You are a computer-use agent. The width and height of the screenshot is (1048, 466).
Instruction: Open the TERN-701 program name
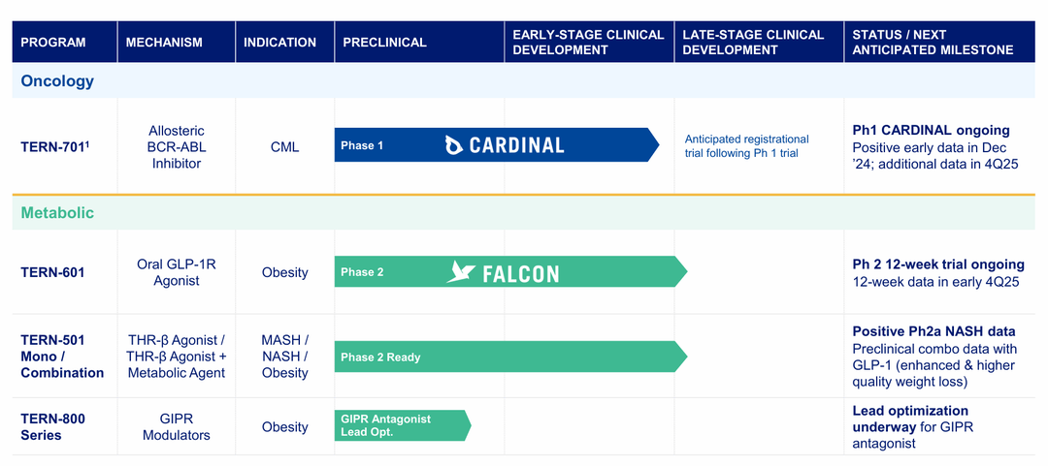point(53,147)
